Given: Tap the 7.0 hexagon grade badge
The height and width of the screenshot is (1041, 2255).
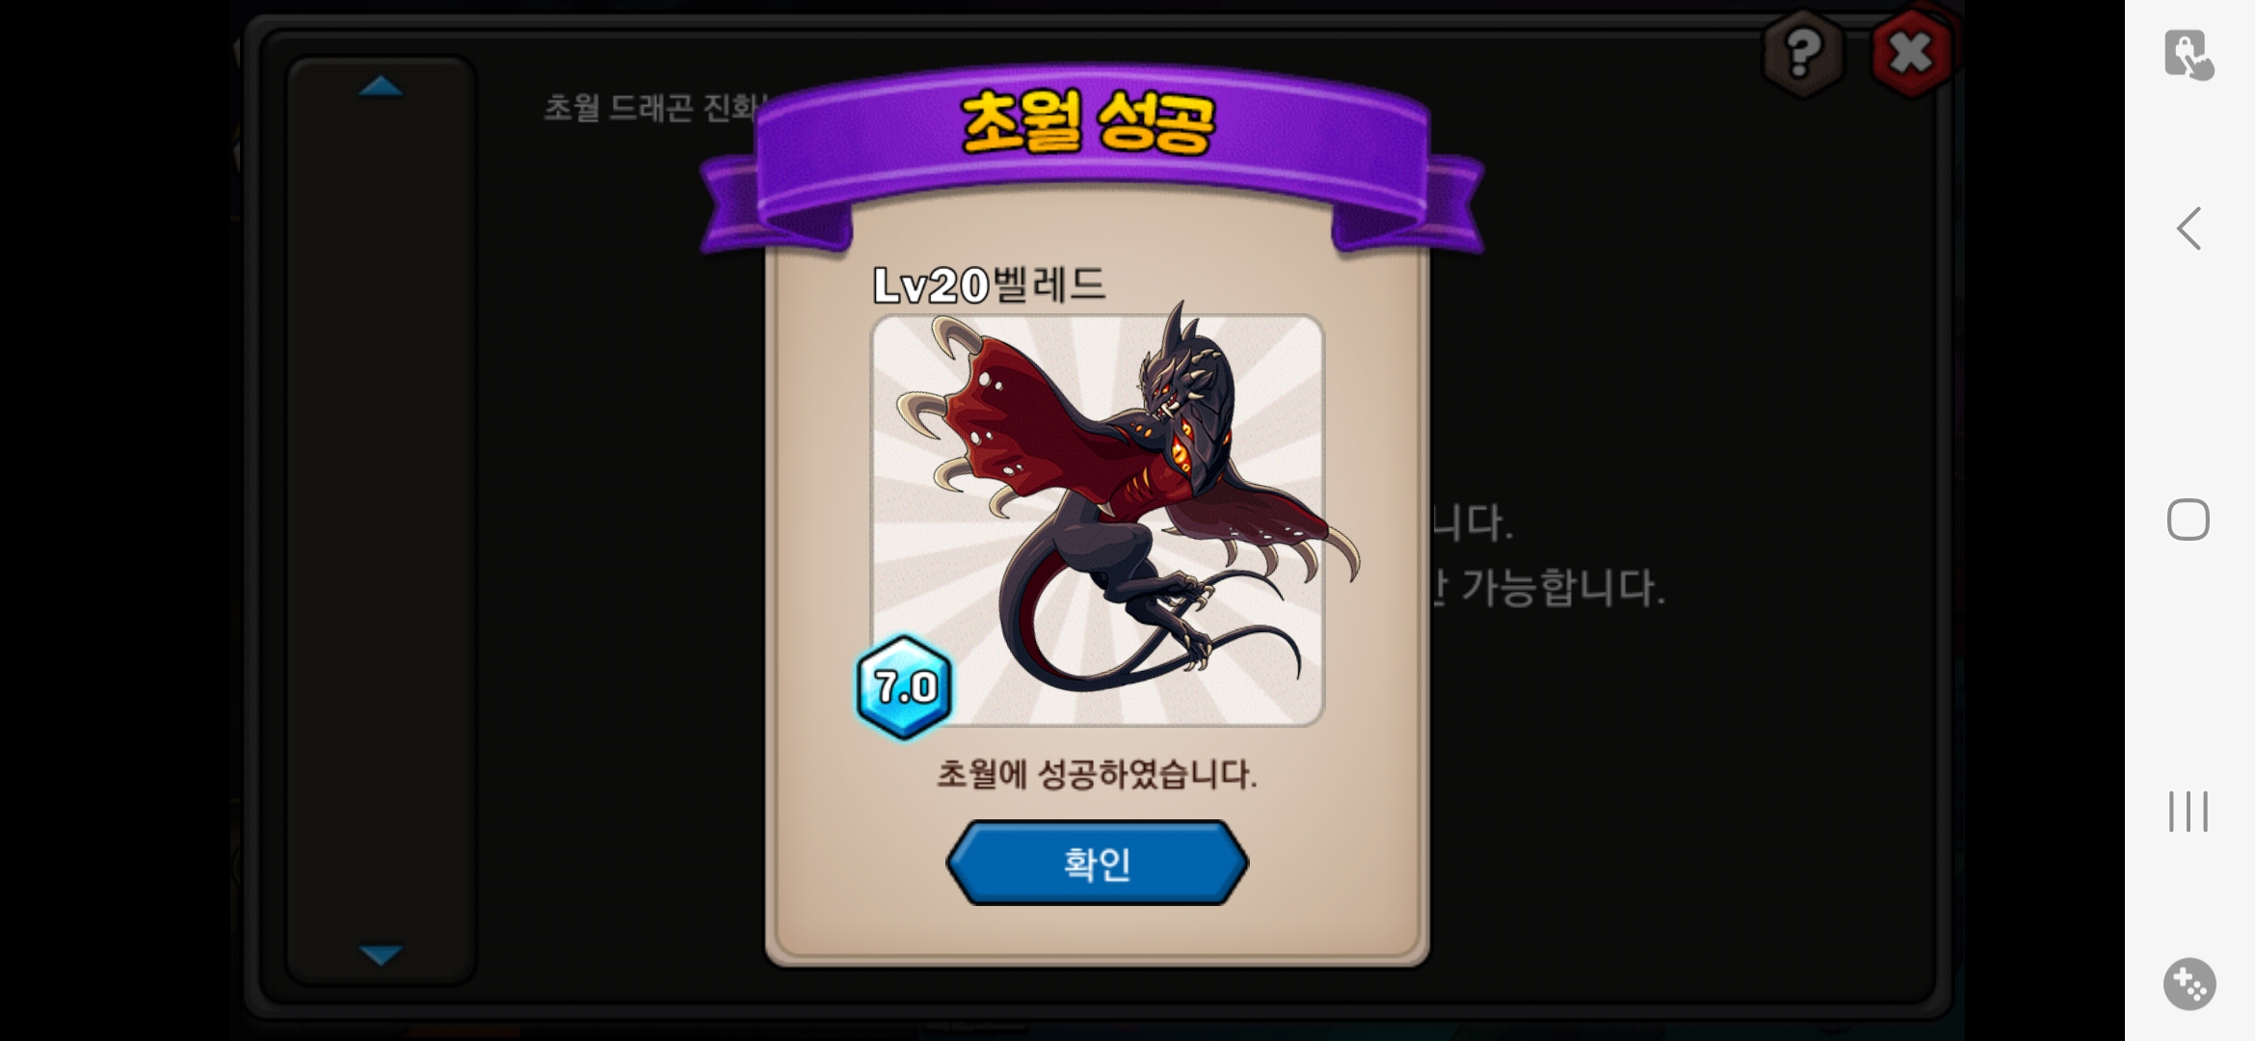Looking at the screenshot, I should [904, 686].
